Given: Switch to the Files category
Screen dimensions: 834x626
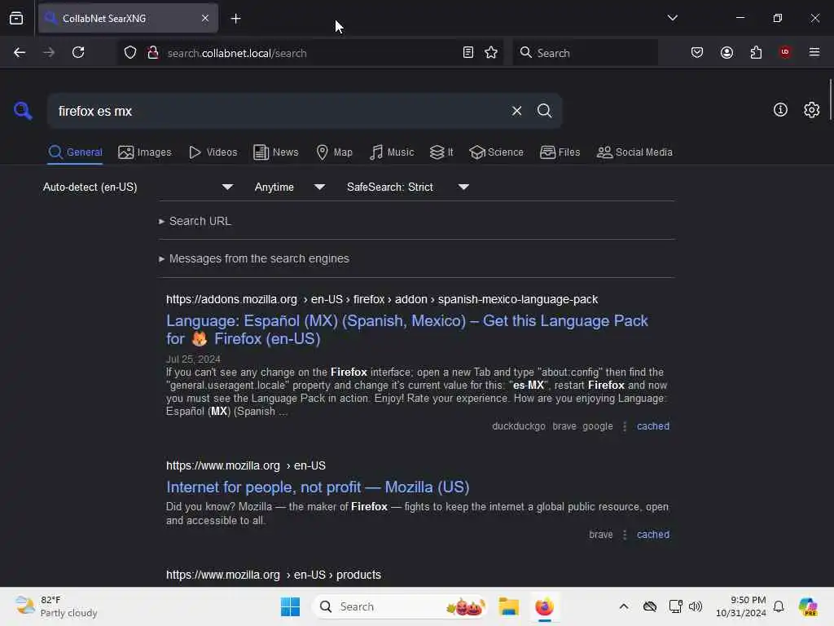Looking at the screenshot, I should [560, 152].
